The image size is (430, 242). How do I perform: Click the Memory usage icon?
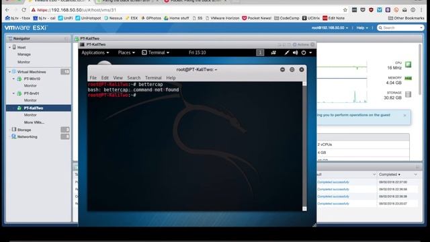(x=408, y=79)
